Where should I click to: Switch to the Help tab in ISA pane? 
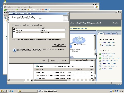coord(115,33)
